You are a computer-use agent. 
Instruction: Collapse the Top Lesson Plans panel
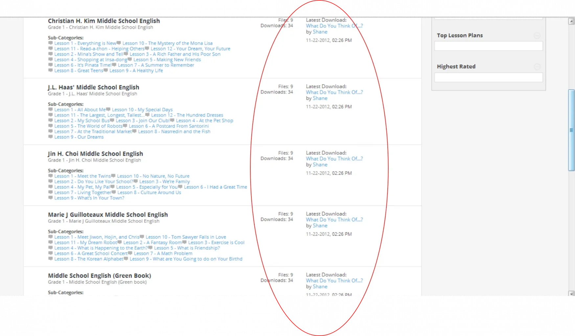(x=537, y=35)
